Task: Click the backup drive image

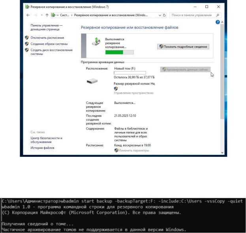Action: tap(92, 81)
